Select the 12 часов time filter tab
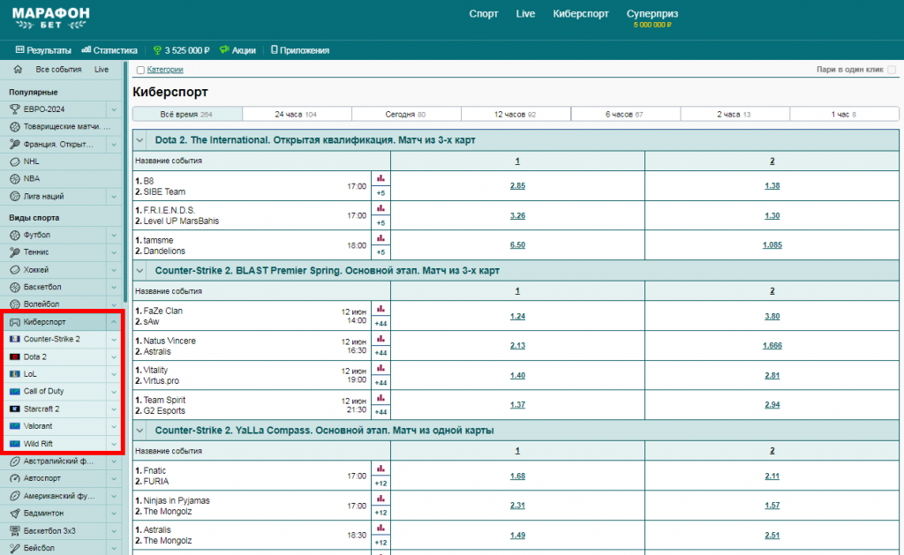Viewport: 904px width, 555px height. click(516, 114)
